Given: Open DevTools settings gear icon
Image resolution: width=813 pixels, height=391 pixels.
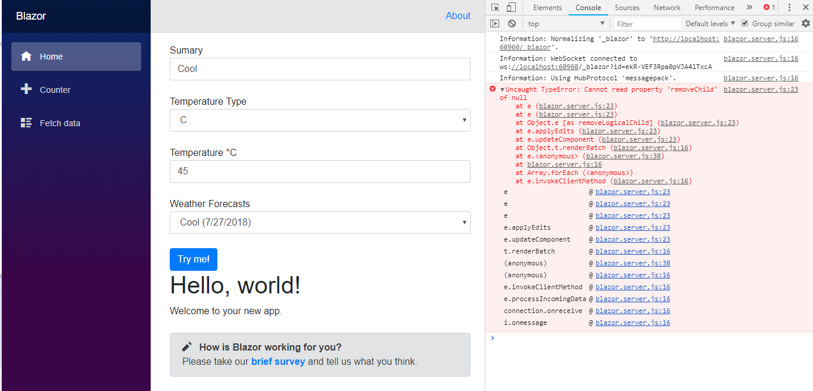Looking at the screenshot, I should pos(806,23).
